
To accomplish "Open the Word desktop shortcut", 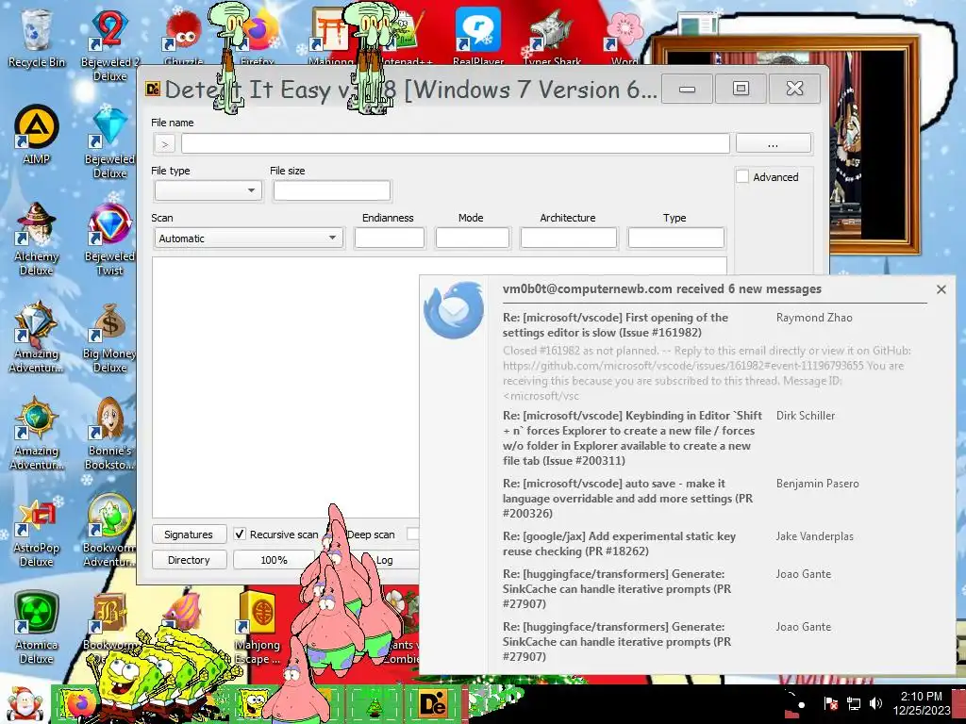I will tap(625, 37).
